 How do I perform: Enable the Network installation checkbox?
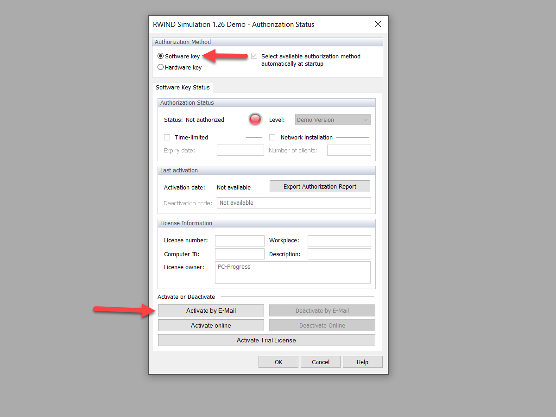[272, 137]
